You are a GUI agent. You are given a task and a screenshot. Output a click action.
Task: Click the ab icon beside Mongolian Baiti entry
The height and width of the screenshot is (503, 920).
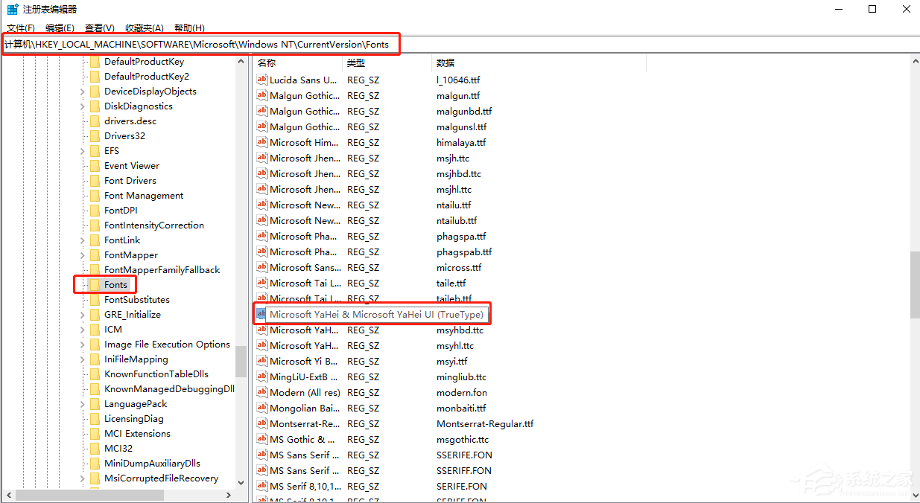pos(261,408)
